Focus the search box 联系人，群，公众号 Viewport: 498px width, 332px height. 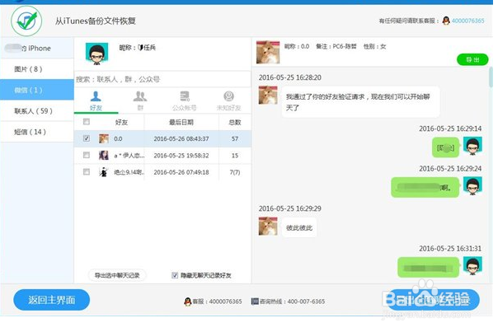162,79
